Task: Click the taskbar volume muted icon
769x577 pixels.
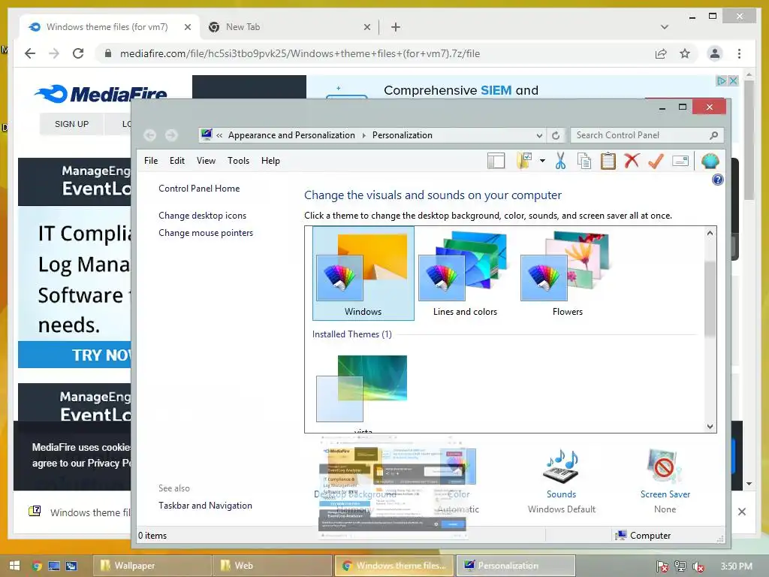Action: pos(698,566)
